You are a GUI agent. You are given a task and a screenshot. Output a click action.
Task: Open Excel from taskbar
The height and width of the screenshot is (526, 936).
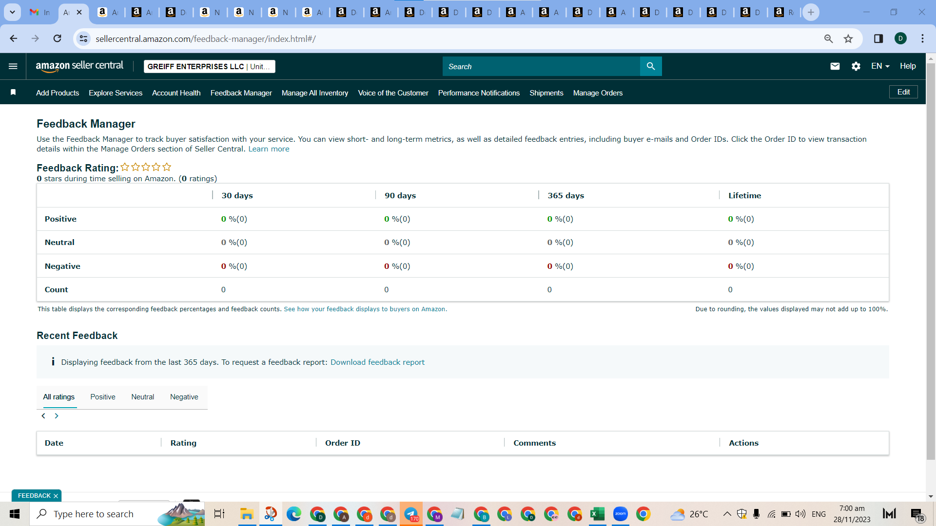click(x=597, y=514)
